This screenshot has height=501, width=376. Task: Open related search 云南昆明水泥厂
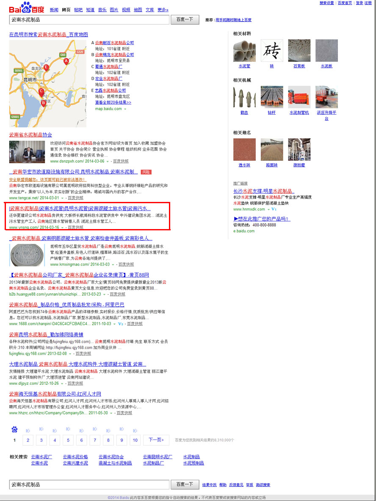158,457
